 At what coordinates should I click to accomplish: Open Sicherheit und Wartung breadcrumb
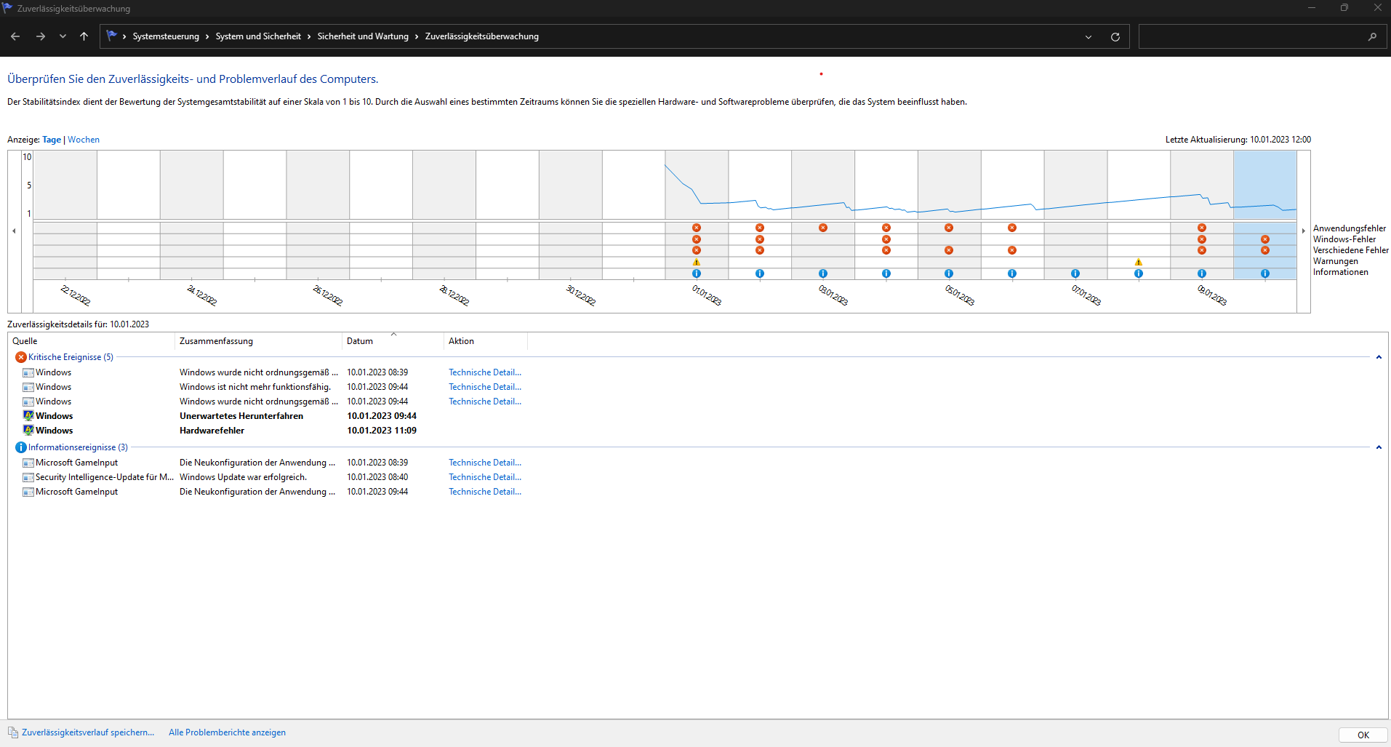click(363, 36)
